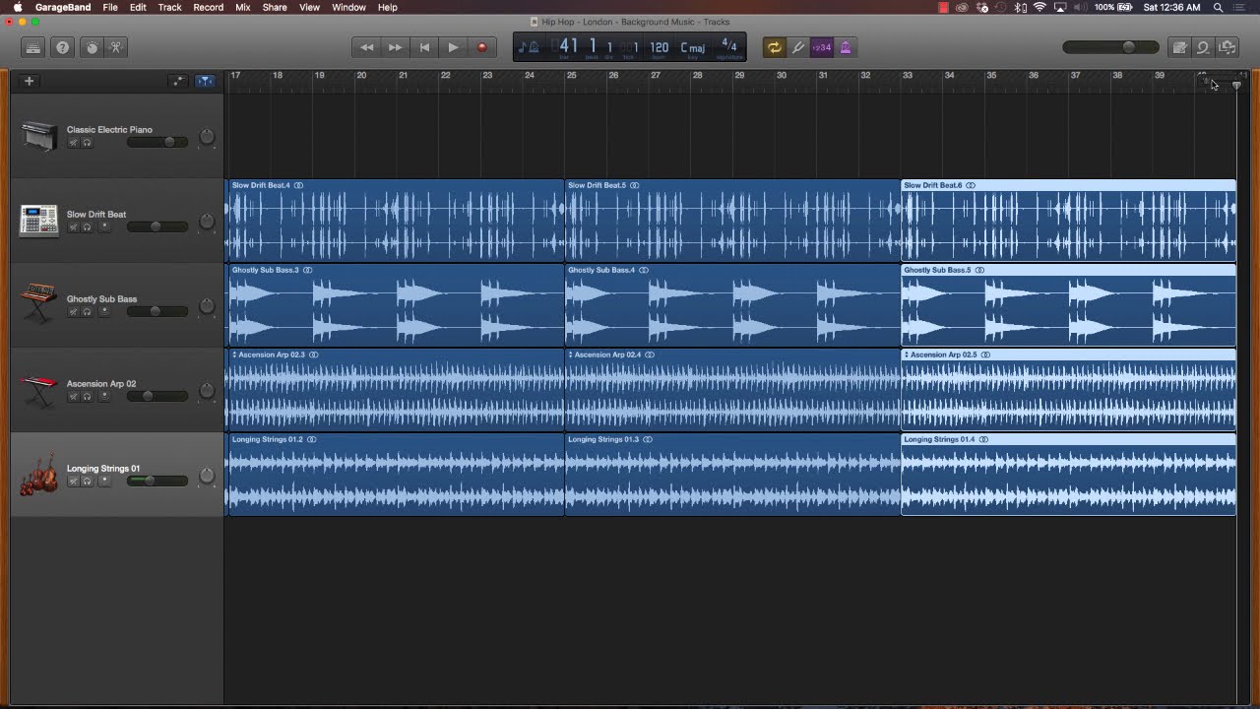Enable input monitoring on Ghostly Sub Bass
This screenshot has height=709, width=1260.
click(103, 312)
